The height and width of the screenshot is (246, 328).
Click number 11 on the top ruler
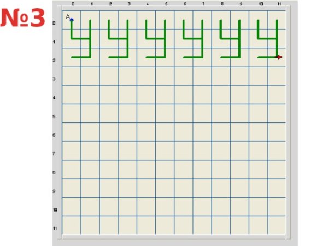[x=279, y=4]
